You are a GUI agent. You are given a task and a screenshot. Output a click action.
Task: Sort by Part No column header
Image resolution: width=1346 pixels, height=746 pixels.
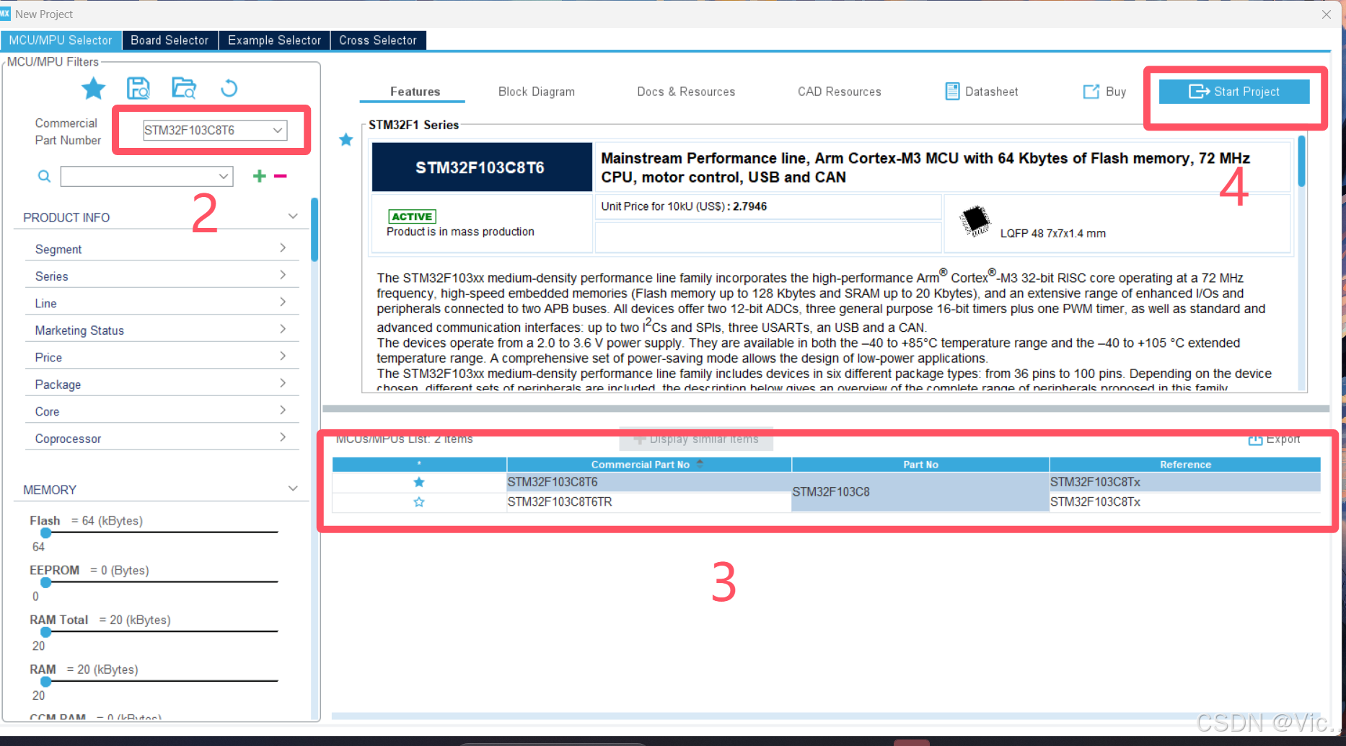pyautogui.click(x=920, y=465)
